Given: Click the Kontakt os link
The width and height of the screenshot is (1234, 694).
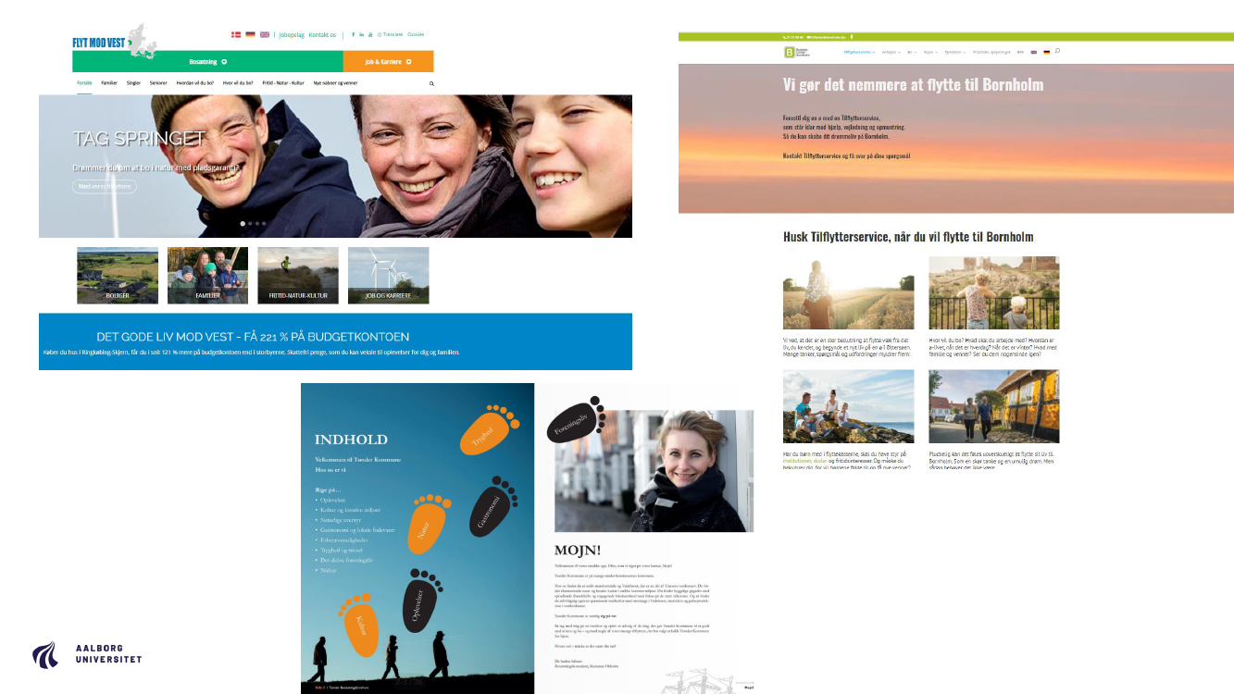Looking at the screenshot, I should pos(322,35).
